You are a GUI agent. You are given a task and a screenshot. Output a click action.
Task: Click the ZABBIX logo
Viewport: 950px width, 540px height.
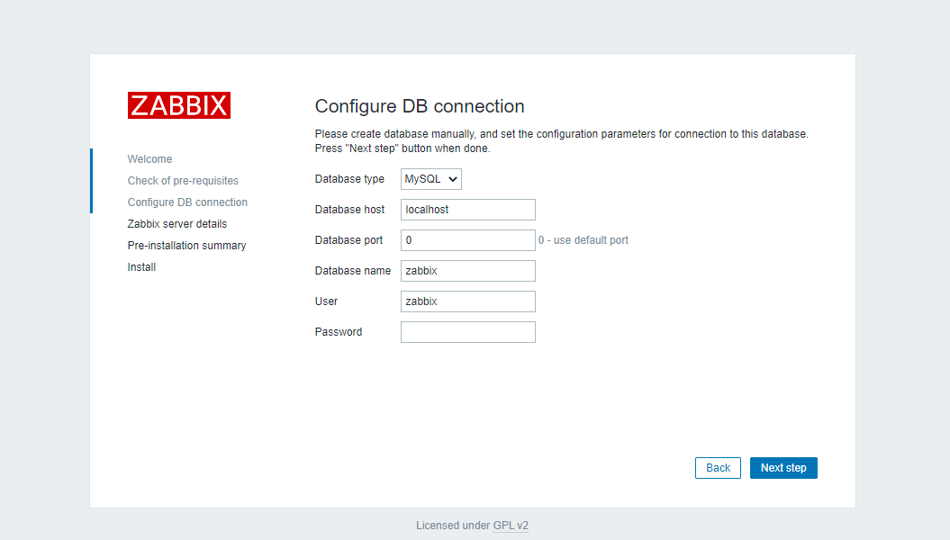click(x=178, y=105)
